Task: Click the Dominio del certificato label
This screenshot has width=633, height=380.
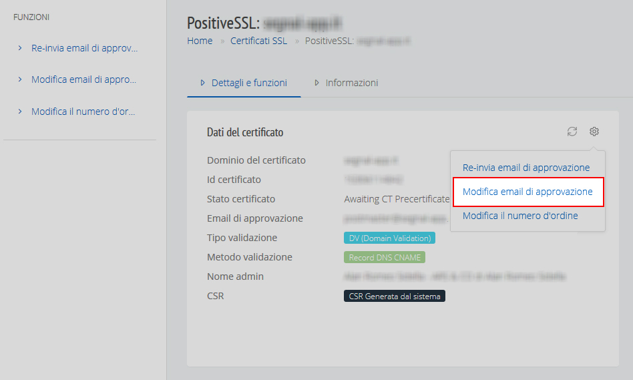Action: pos(256,160)
